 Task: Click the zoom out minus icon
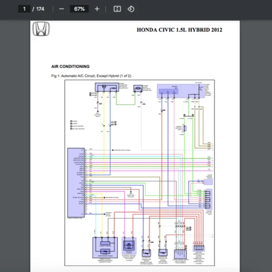(x=61, y=9)
